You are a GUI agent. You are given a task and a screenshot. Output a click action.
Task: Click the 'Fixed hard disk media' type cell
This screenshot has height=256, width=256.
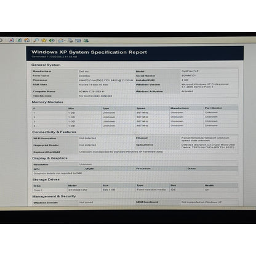coord(151,190)
